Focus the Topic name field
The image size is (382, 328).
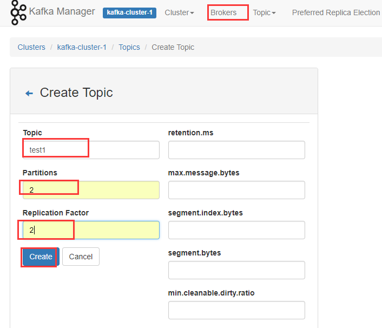[91, 150]
